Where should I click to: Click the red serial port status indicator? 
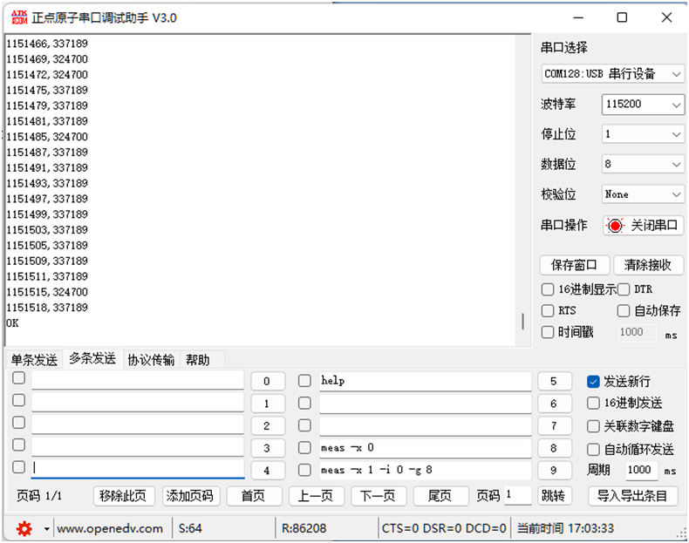point(615,226)
